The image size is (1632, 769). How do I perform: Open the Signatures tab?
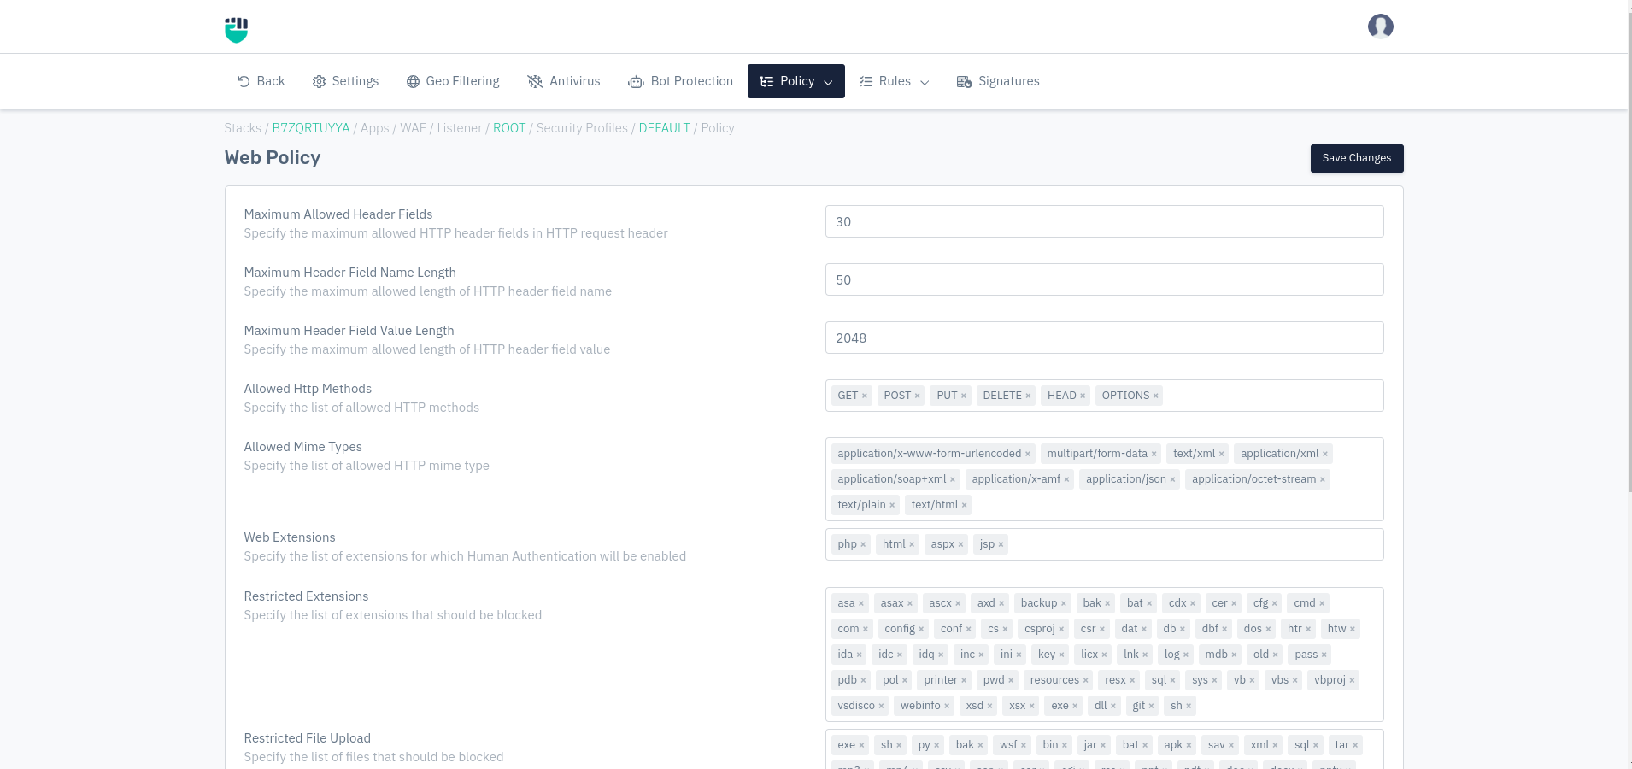point(998,81)
